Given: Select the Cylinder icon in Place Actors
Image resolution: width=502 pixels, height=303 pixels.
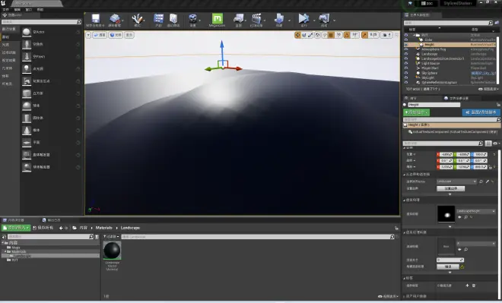Looking at the screenshot, I should point(27,118).
